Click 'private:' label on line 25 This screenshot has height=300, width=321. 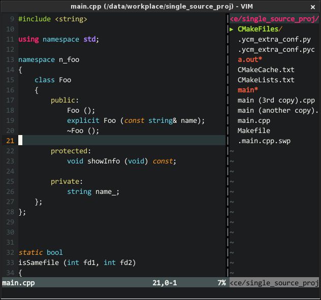click(x=67, y=182)
